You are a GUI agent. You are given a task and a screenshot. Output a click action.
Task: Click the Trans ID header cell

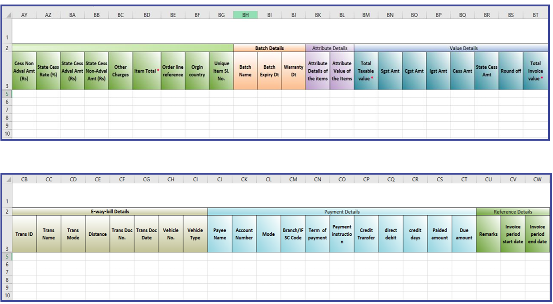coord(24,234)
